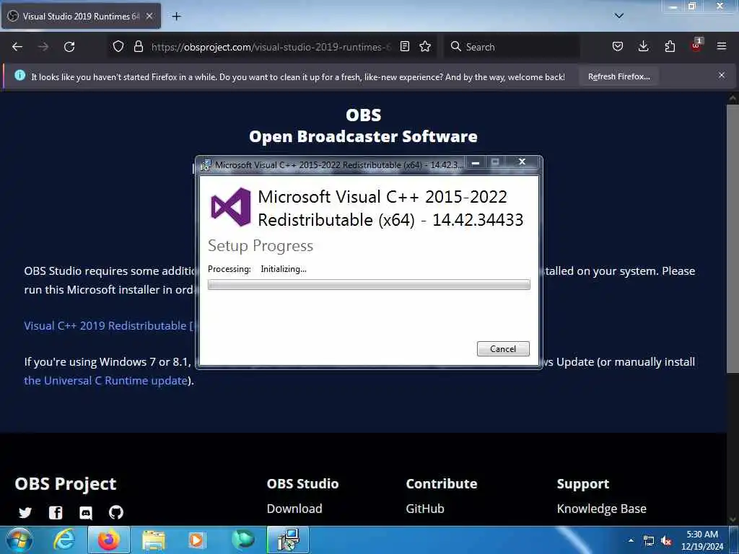
Task: Cancel the Visual C++ Redistributable setup
Action: click(503, 348)
